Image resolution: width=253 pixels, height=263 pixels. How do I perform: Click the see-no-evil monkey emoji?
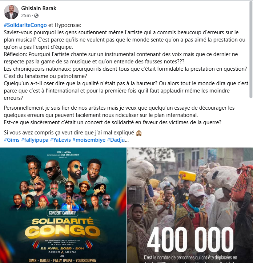pyautogui.click(x=139, y=133)
